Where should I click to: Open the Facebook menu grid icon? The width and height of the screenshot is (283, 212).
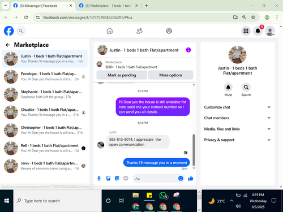(246, 31)
